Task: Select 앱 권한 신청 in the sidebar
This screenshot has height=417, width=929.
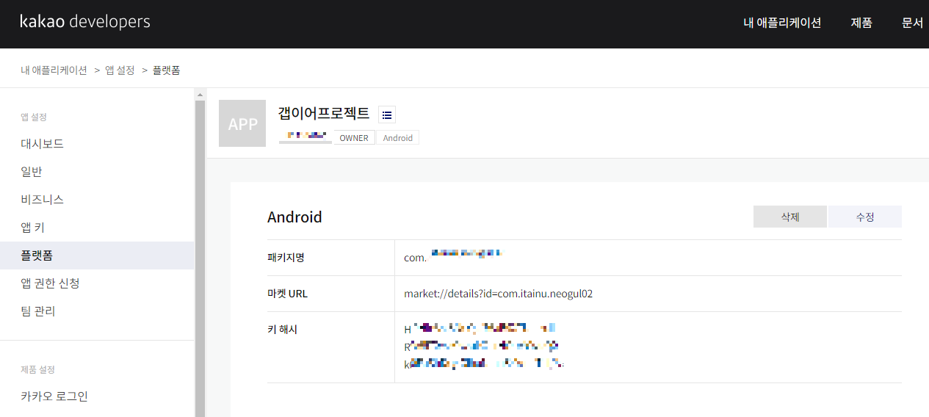Action: click(97, 283)
